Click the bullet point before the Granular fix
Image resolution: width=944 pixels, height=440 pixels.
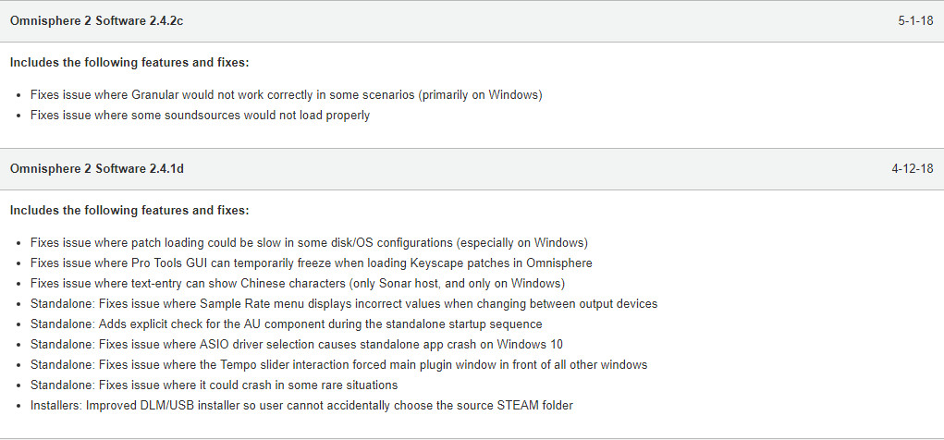[x=20, y=95]
